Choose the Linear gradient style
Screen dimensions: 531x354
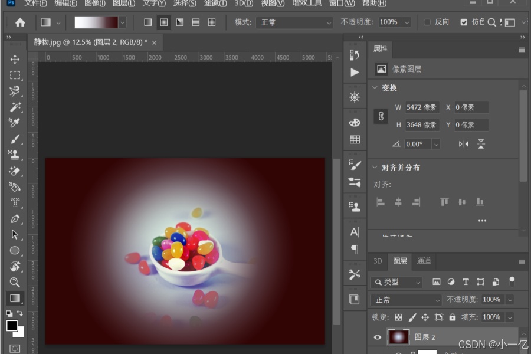pyautogui.click(x=148, y=22)
